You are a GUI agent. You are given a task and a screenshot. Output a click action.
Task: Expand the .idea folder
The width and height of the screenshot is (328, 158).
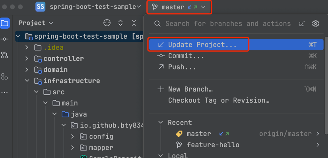pyautogui.click(x=27, y=47)
